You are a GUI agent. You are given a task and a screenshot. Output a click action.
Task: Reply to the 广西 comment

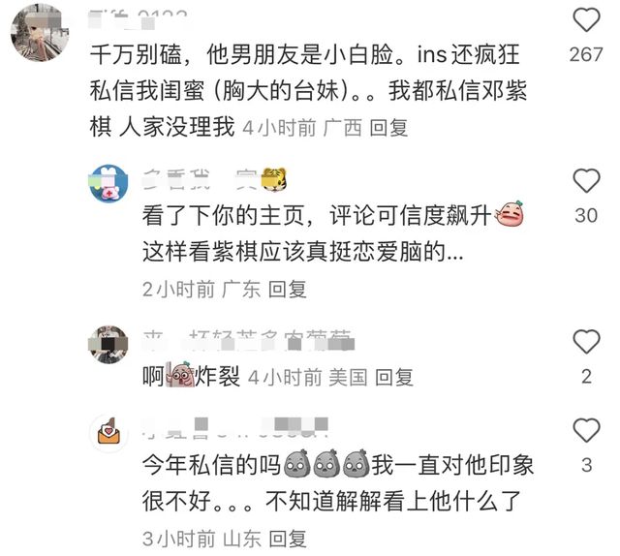pyautogui.click(x=388, y=128)
